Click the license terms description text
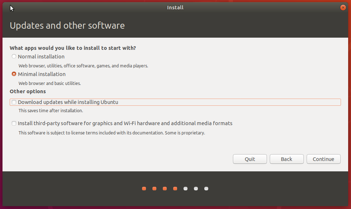 [x=112, y=133]
